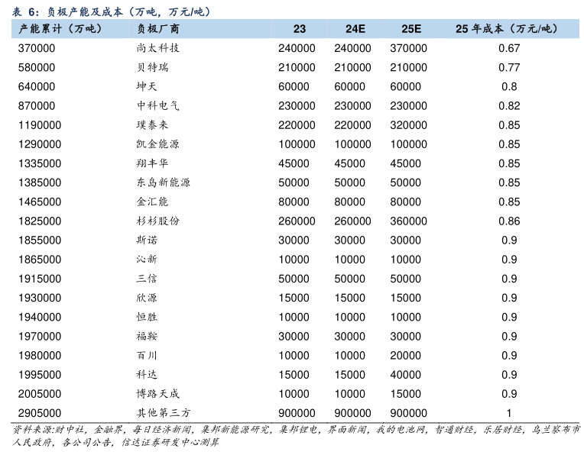Select header 25年成本（万元/吨）
The image size is (584, 455).
507,29
